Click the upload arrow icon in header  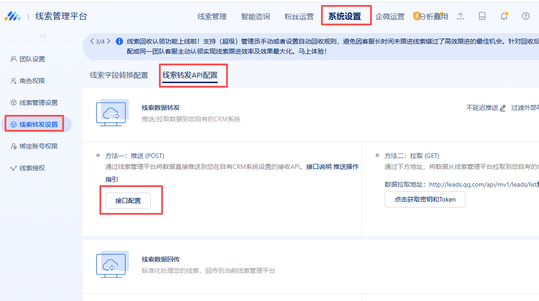point(460,16)
